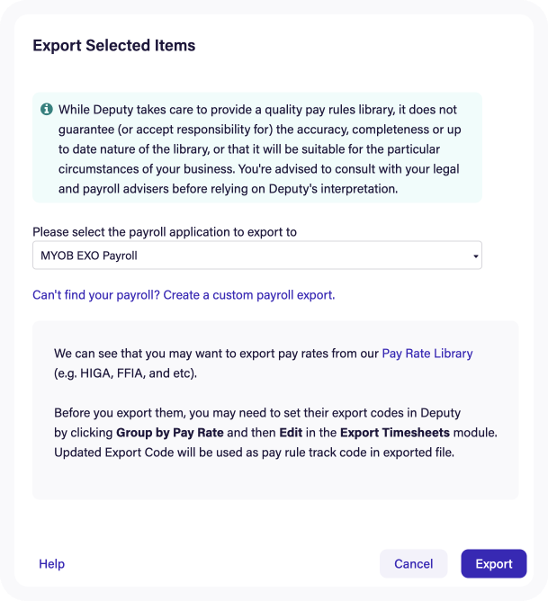The image size is (548, 601).
Task: Click the dropdown arrow beside MYOB EXO Payroll
Action: (475, 256)
